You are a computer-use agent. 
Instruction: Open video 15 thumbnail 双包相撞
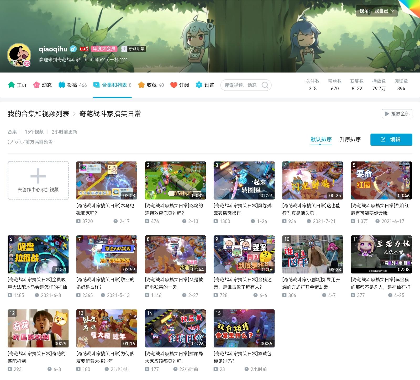click(x=244, y=329)
